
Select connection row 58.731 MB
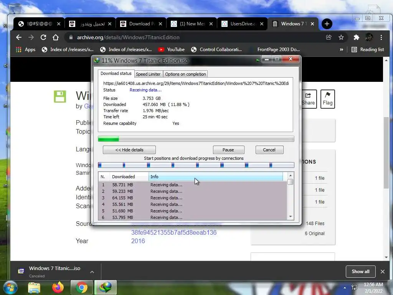[193, 185]
